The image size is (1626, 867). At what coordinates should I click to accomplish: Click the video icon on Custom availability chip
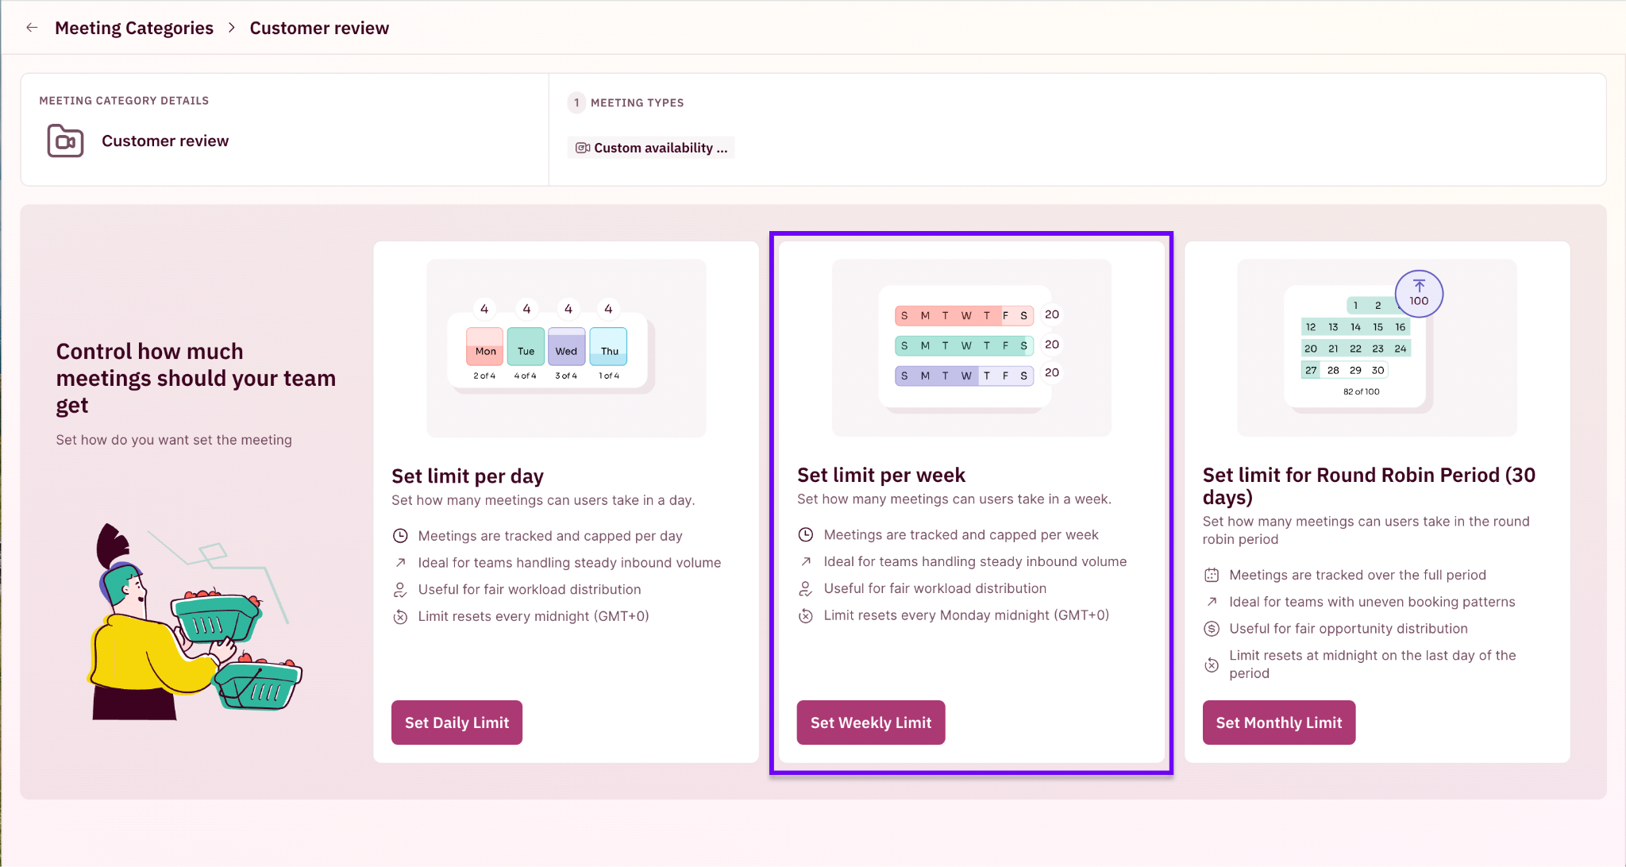click(x=583, y=148)
